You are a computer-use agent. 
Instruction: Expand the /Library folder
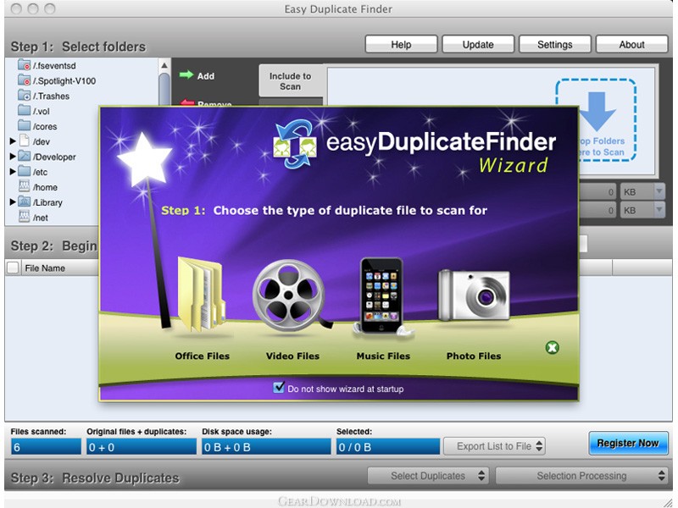tap(13, 202)
